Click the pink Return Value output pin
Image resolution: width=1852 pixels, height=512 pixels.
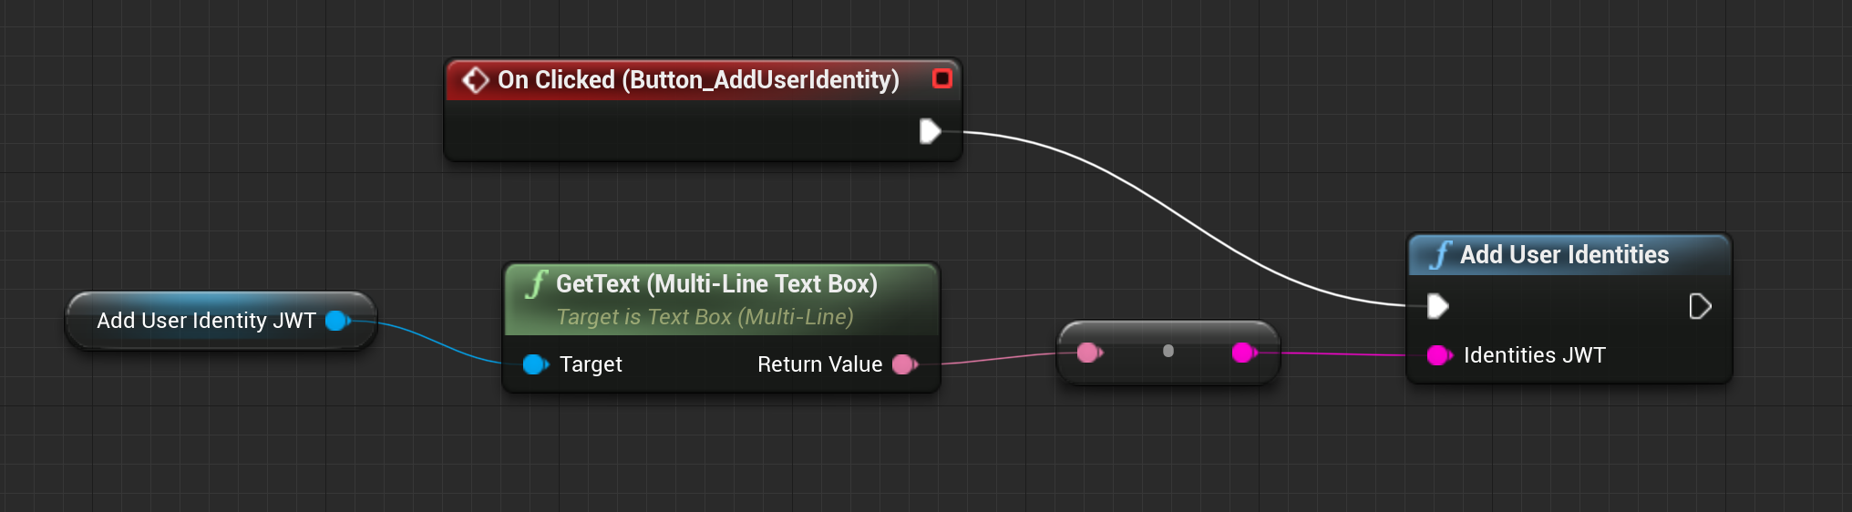904,365
